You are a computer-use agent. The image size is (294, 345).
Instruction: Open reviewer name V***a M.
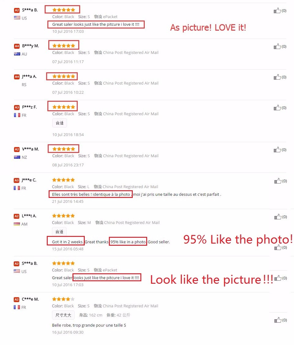coord(30,149)
